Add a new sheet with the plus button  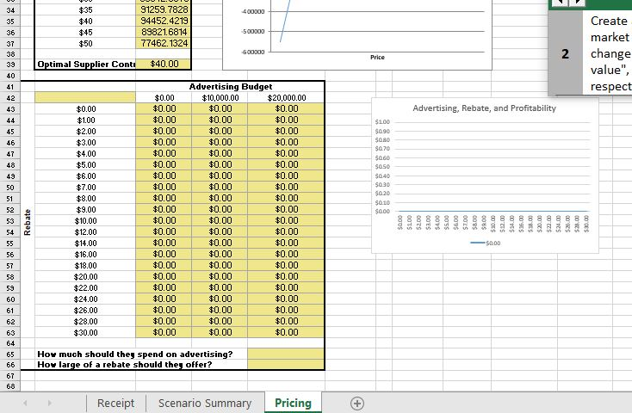(x=357, y=404)
